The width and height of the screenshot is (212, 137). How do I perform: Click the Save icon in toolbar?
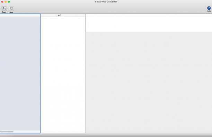pyautogui.click(x=11, y=9)
